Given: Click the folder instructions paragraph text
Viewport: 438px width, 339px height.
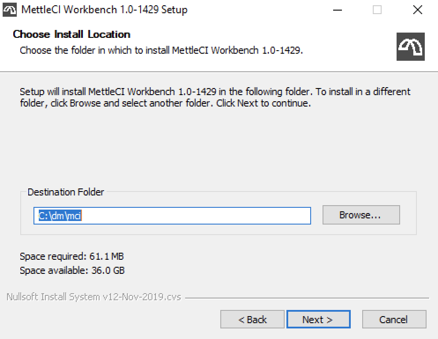Looking at the screenshot, I should click(215, 97).
